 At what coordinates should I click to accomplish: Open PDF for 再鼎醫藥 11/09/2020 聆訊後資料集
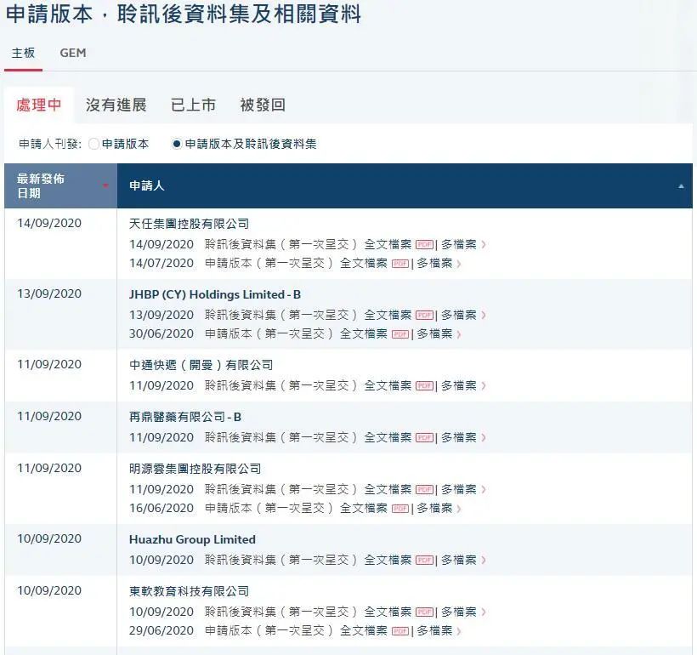(424, 437)
